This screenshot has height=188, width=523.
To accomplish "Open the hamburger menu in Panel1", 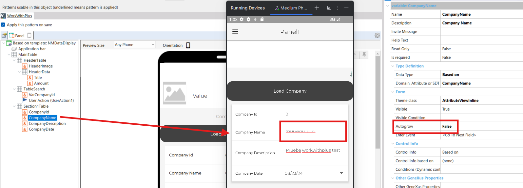I will (235, 32).
